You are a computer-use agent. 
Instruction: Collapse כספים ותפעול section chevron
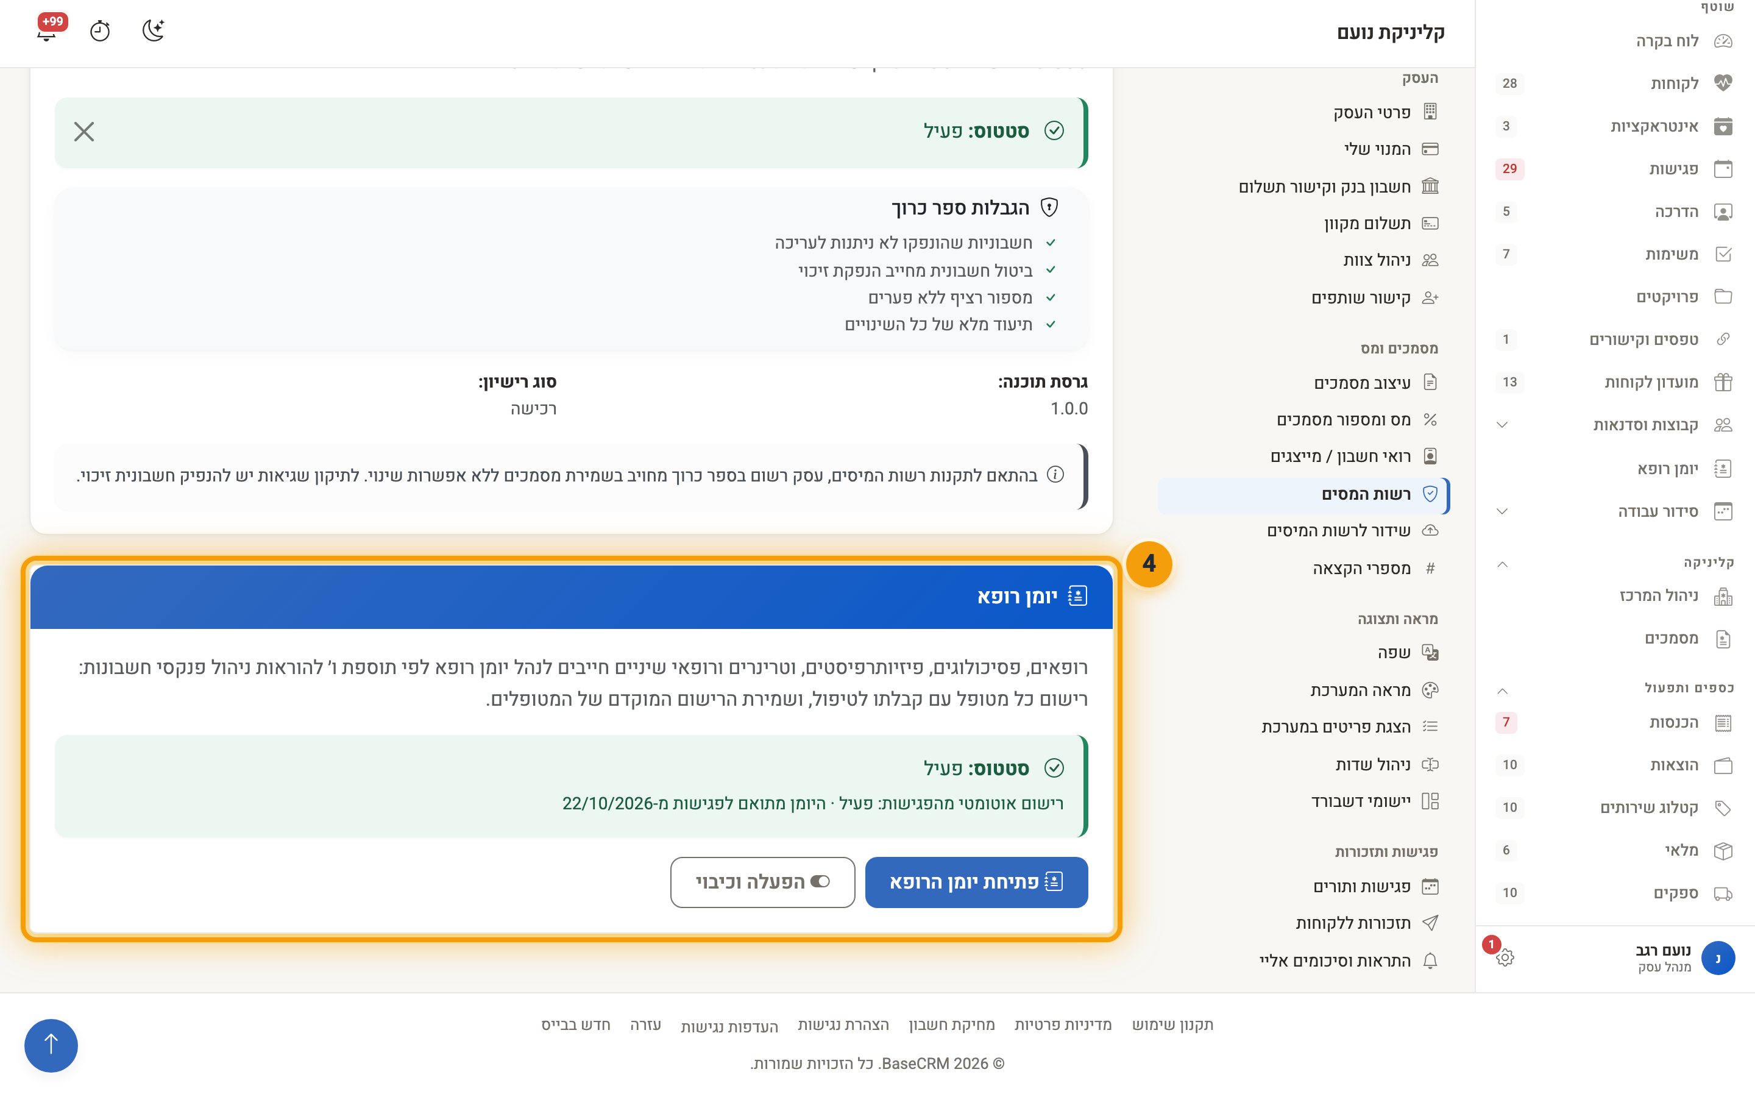(1503, 691)
